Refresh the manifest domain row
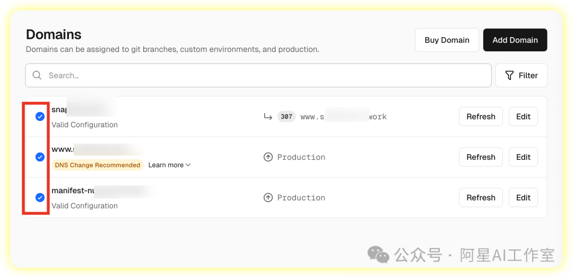The image size is (573, 278). (481, 198)
